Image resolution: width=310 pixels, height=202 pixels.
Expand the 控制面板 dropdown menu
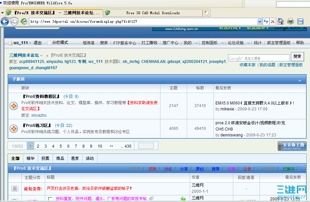(222, 43)
